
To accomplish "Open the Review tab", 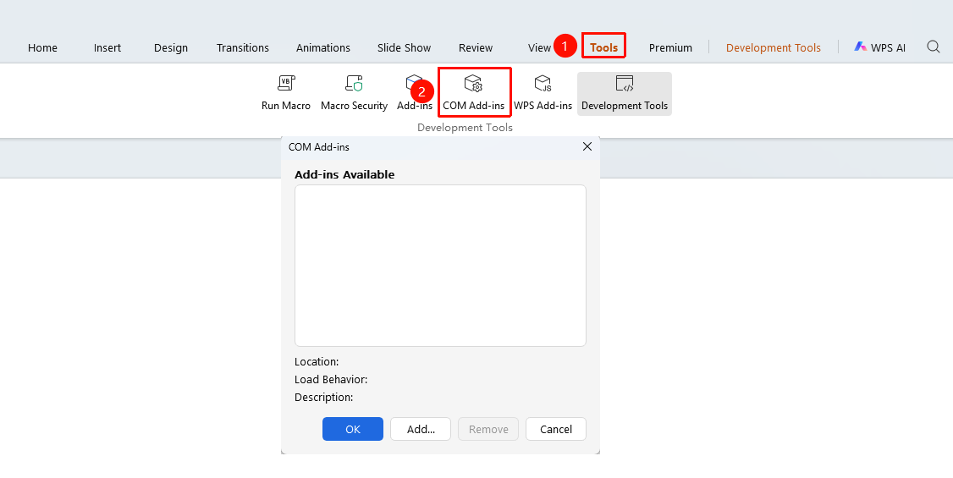I will [476, 47].
